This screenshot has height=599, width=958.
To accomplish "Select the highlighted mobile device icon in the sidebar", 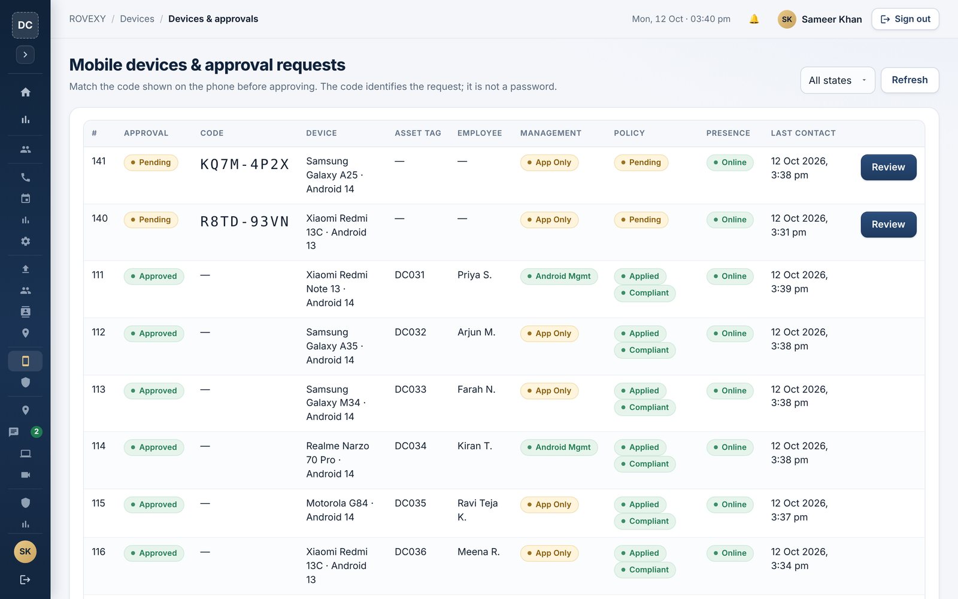I will (x=25, y=361).
